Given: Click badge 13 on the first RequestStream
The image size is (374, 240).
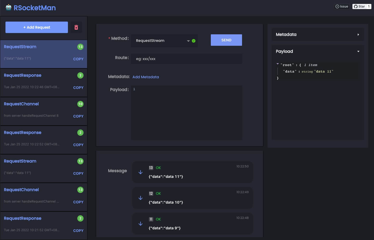Looking at the screenshot, I should (80, 47).
